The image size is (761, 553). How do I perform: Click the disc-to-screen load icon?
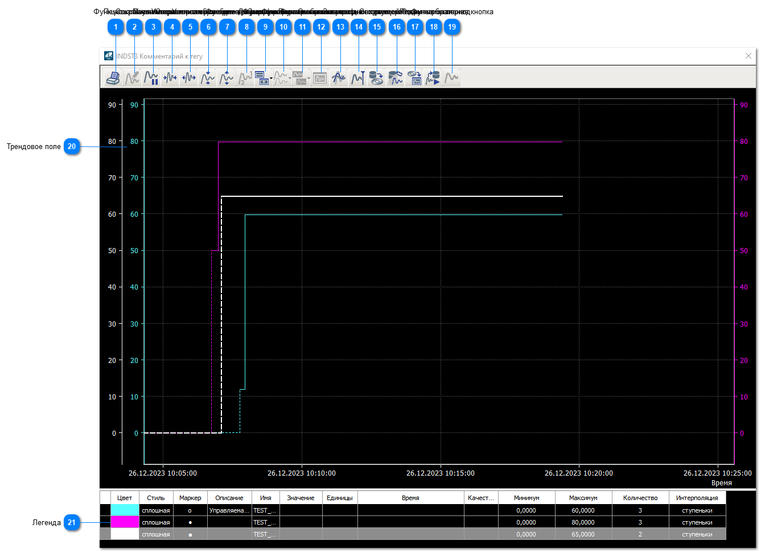[x=414, y=77]
